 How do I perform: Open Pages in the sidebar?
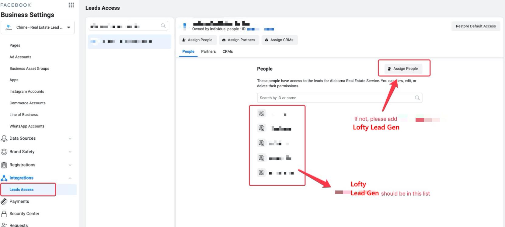[x=15, y=45]
